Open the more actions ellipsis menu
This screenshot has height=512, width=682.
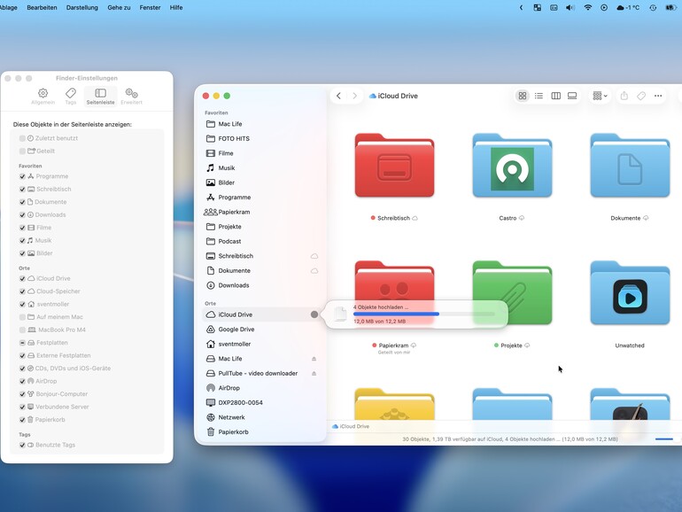(658, 96)
